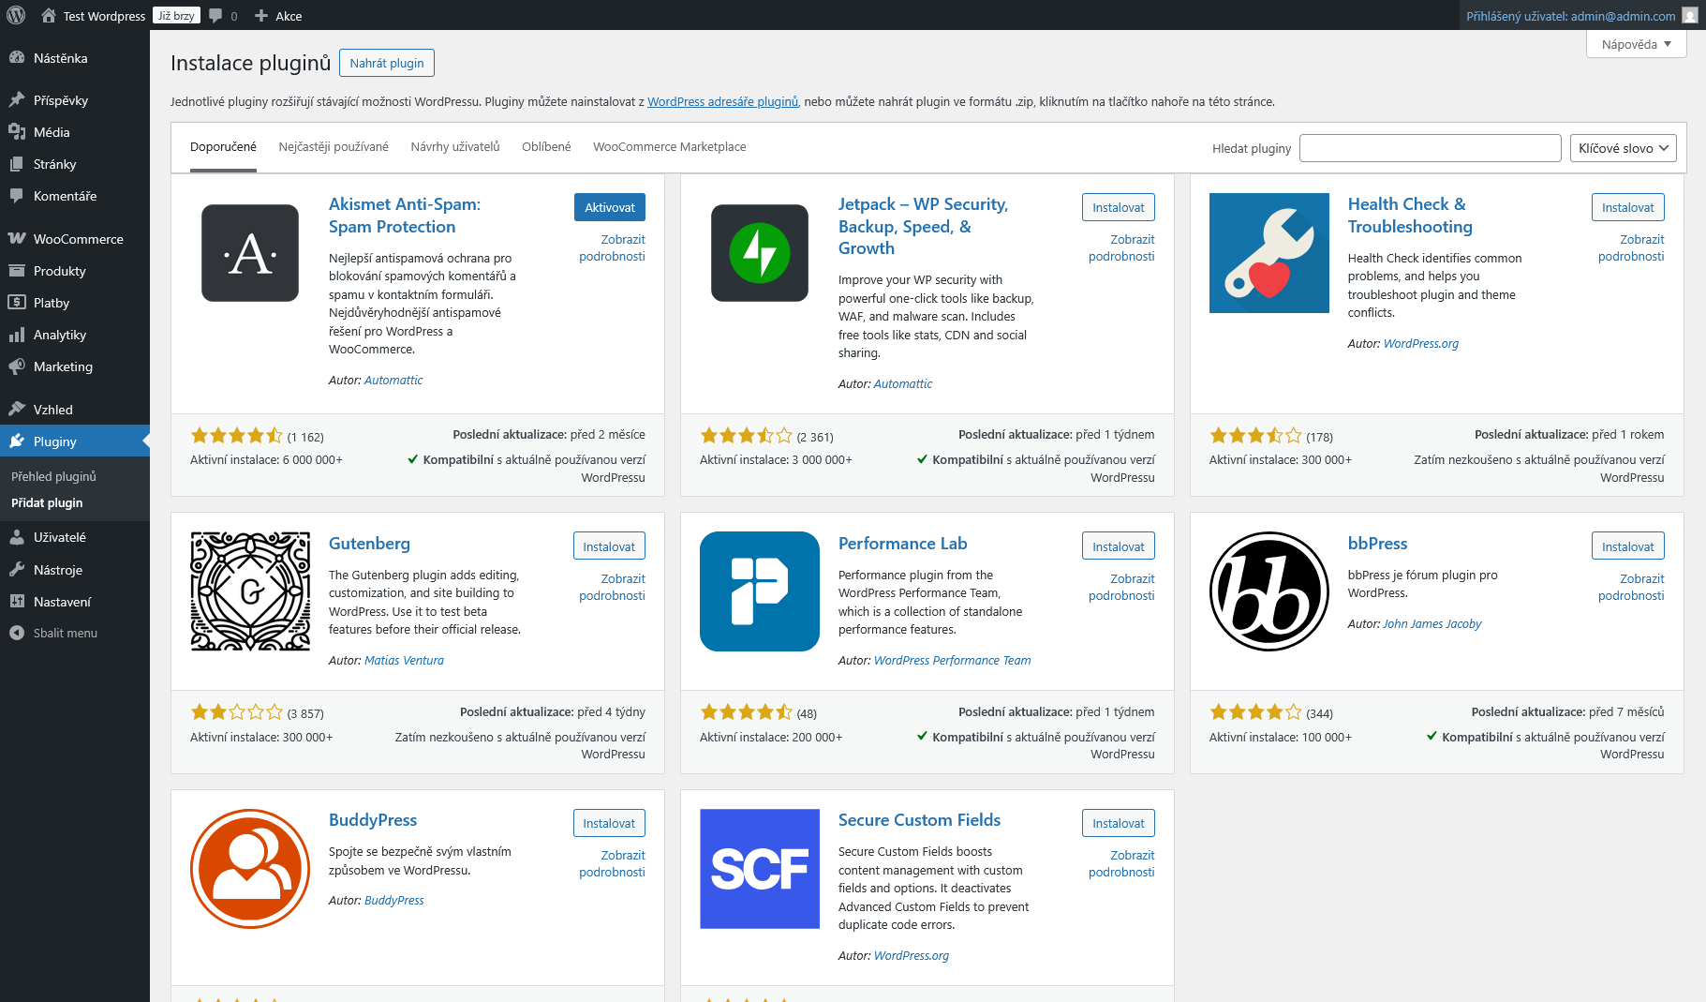Open the BuddyPress plugin icon
This screenshot has width=1706, height=1002.
[x=250, y=869]
